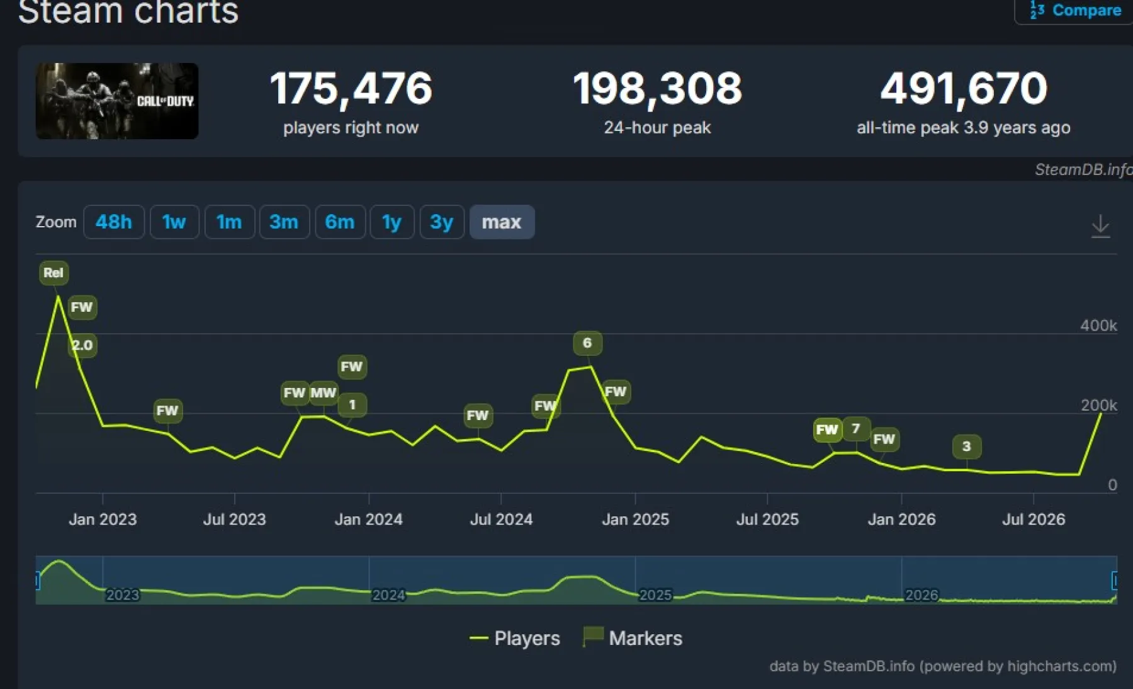Click the highcharts.com credit text

943,666
